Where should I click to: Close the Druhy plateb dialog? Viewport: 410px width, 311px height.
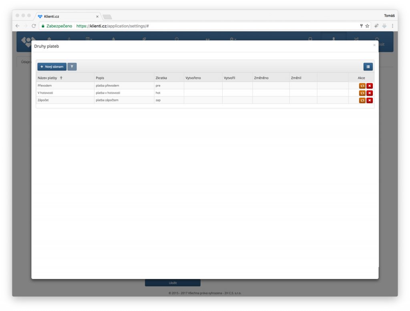(x=374, y=45)
